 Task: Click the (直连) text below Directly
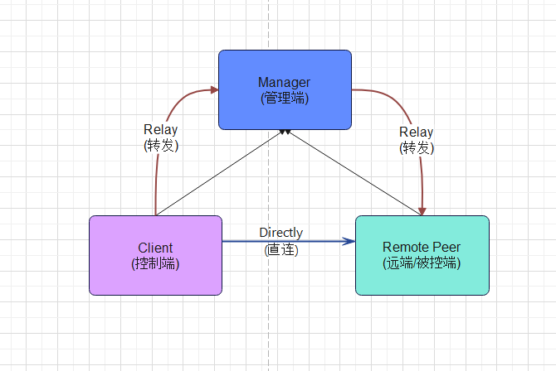pos(280,249)
